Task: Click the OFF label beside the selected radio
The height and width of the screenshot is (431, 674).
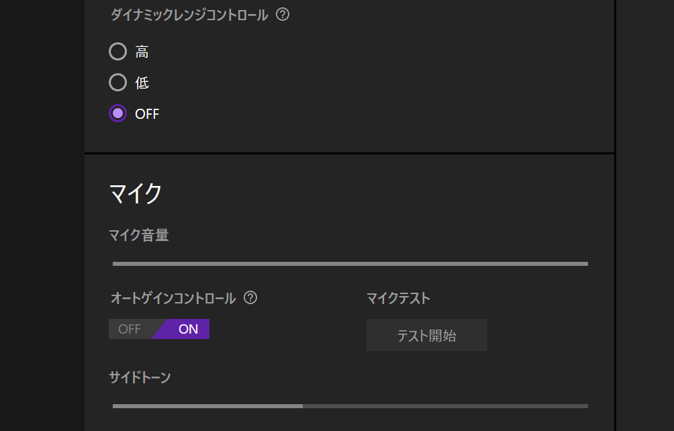Action: [x=147, y=114]
